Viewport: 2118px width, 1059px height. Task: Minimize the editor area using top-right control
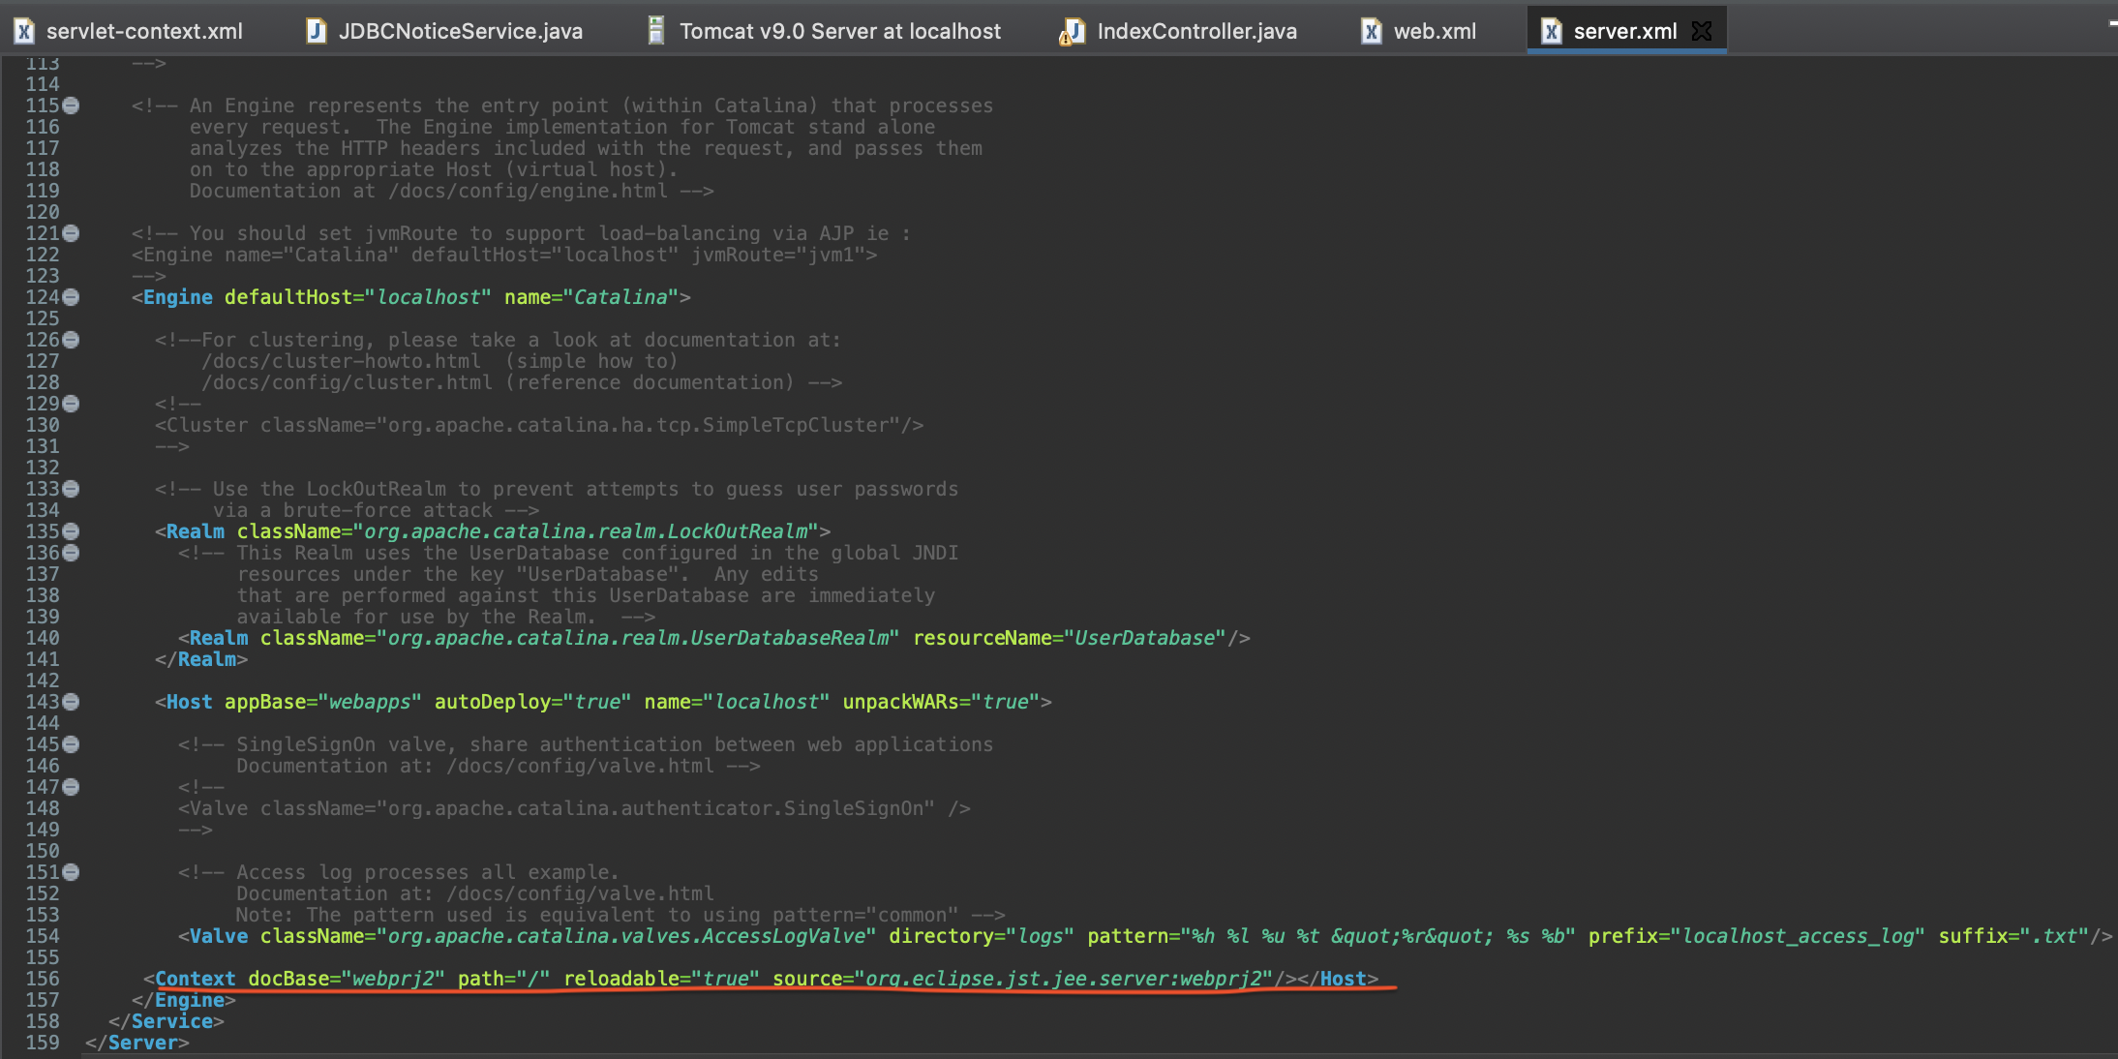tap(2112, 23)
